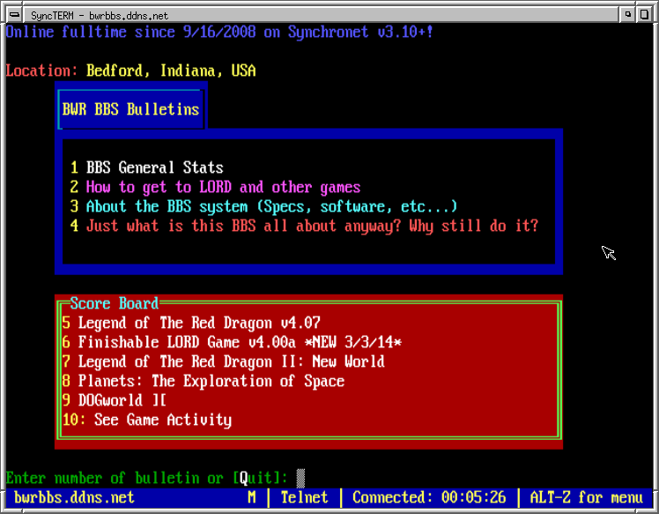Click the SyncTERM title bar text
This screenshot has width=659, height=514.
click(x=100, y=16)
